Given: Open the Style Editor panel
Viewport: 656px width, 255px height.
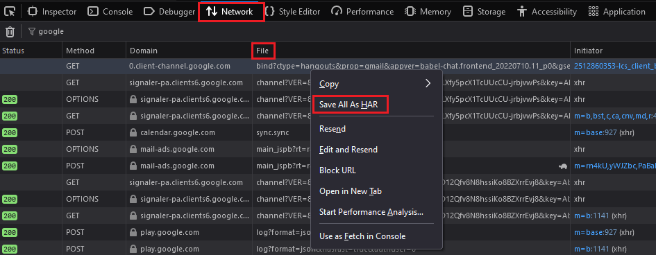Looking at the screenshot, I should pyautogui.click(x=293, y=12).
